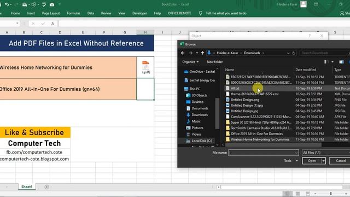Click the Insert Function fx icon
The width and height of the screenshot is (350, 197).
[x=52, y=24]
